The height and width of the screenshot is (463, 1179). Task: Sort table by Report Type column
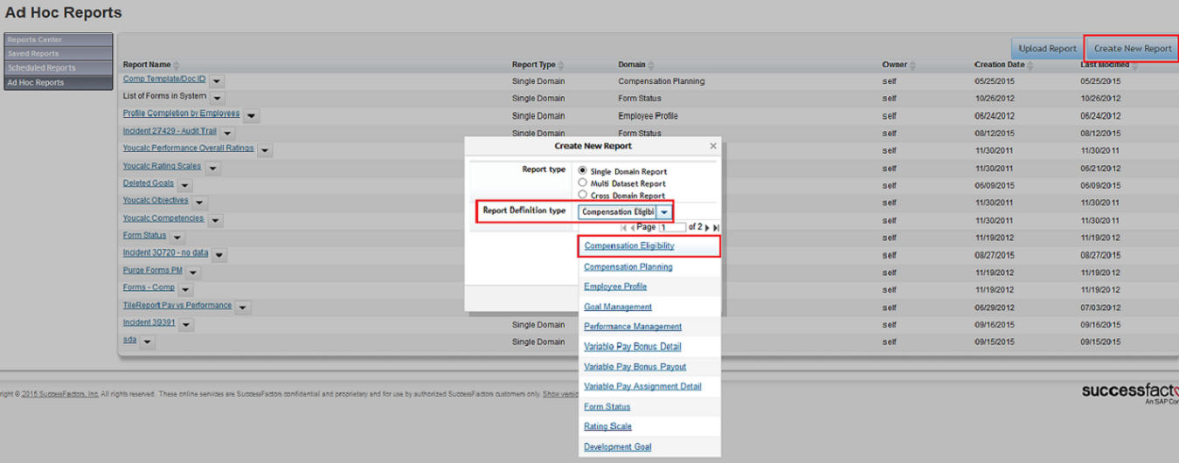(538, 65)
